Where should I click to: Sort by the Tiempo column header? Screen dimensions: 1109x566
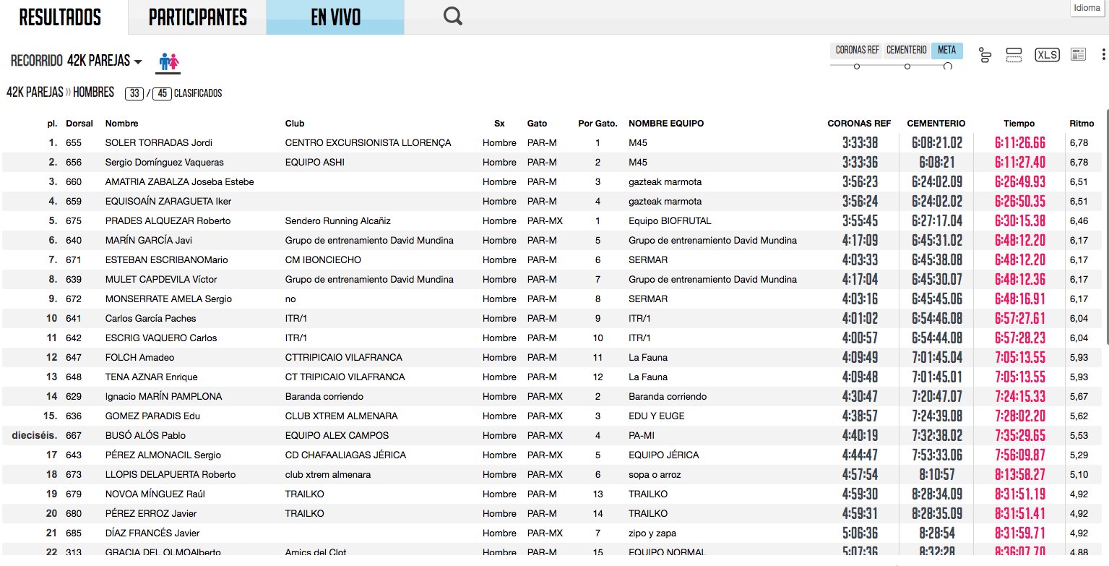tap(1019, 124)
